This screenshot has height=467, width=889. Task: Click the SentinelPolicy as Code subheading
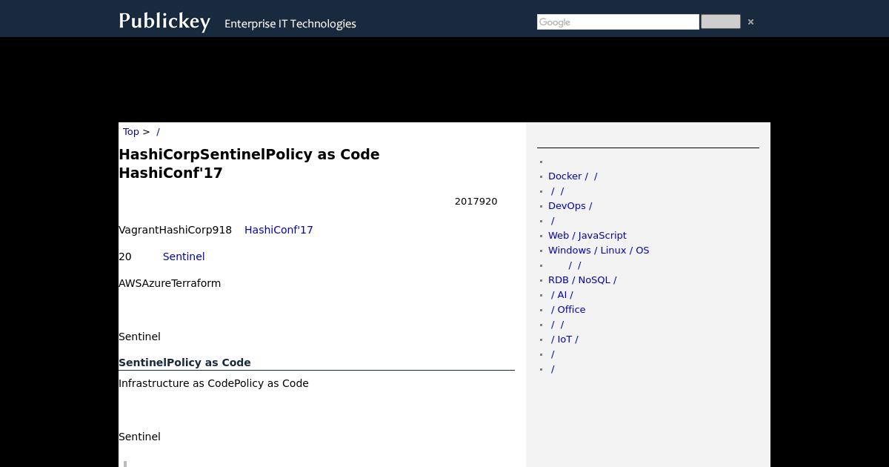tap(184, 362)
